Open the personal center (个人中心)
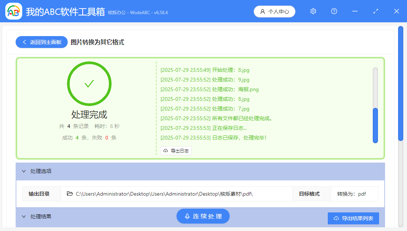The height and width of the screenshot is (231, 407). 274,11
